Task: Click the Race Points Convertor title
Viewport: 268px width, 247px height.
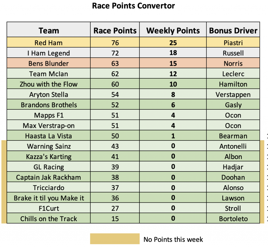Action: [x=133, y=6]
